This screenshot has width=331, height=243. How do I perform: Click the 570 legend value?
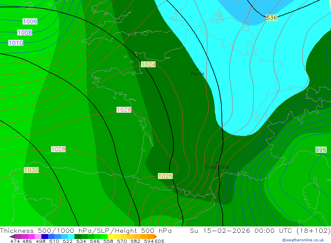[x=122, y=241]
